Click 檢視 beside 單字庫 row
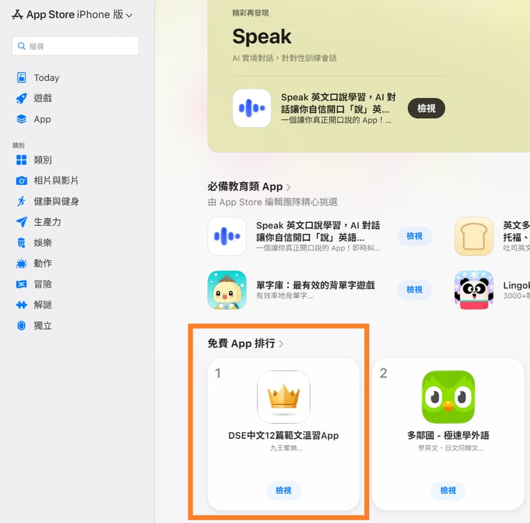This screenshot has width=530, height=523. (x=414, y=290)
